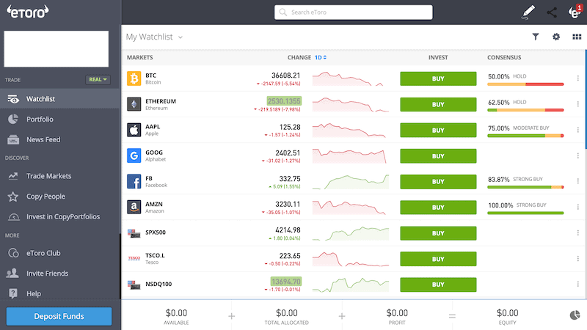587x330 pixels.
Task: Click the SPX500 flag icon
Action: pyautogui.click(x=134, y=233)
